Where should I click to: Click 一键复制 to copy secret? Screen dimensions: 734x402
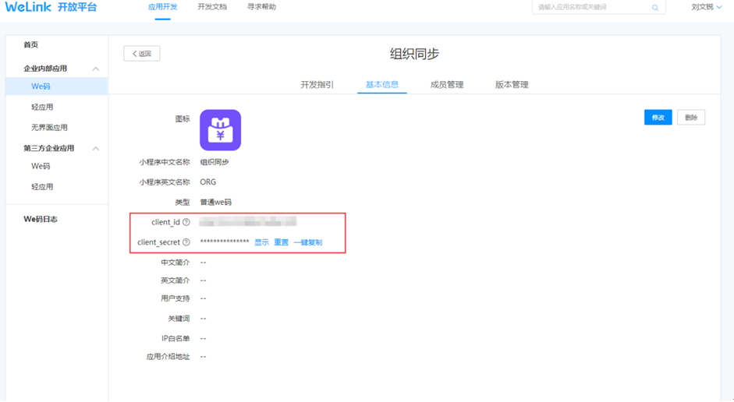[x=308, y=242]
